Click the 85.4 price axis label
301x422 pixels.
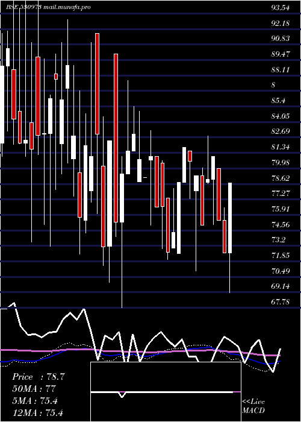pyautogui.click(x=278, y=101)
